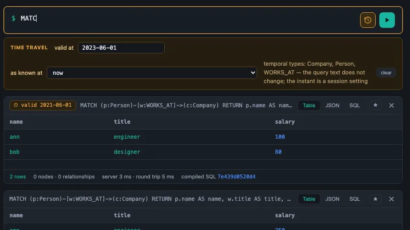Viewport: 410px width, 230px height.
Task: Click the first result's query text header
Action: [186, 105]
